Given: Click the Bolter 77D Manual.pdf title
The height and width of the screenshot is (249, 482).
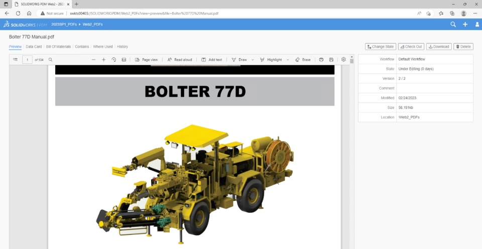Looking at the screenshot, I should 32,37.
